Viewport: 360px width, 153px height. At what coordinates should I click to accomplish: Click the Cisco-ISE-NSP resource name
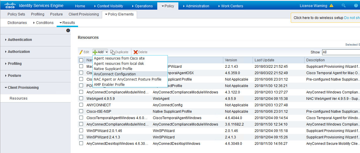pos(99,112)
